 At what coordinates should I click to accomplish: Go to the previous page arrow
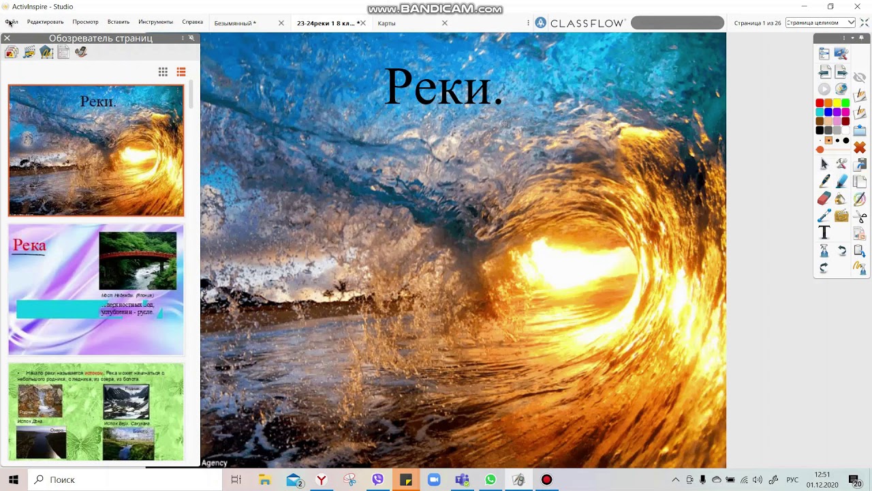click(x=824, y=72)
